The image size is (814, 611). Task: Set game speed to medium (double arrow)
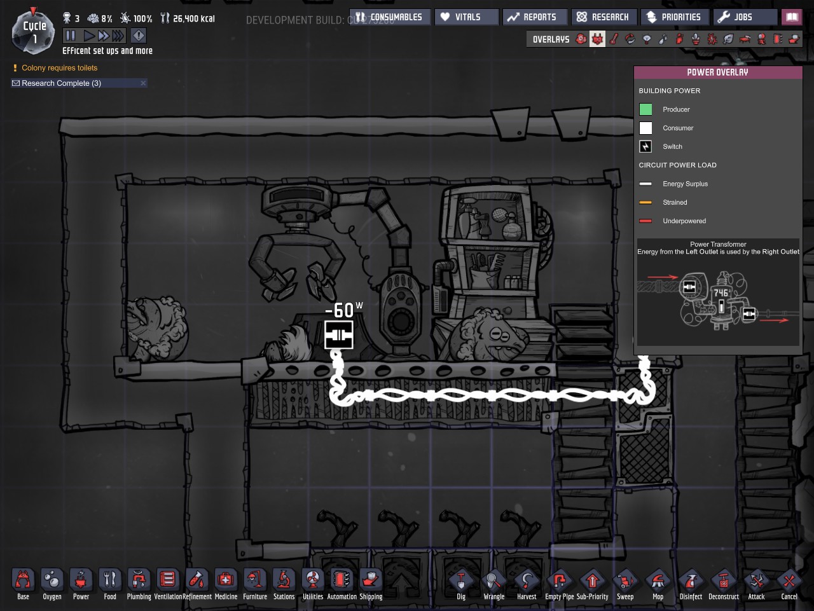103,36
